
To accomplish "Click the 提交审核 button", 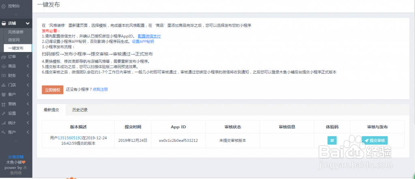I will pyautogui.click(x=375, y=141).
